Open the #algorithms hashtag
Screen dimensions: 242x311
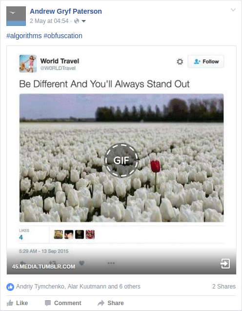(x=24, y=36)
